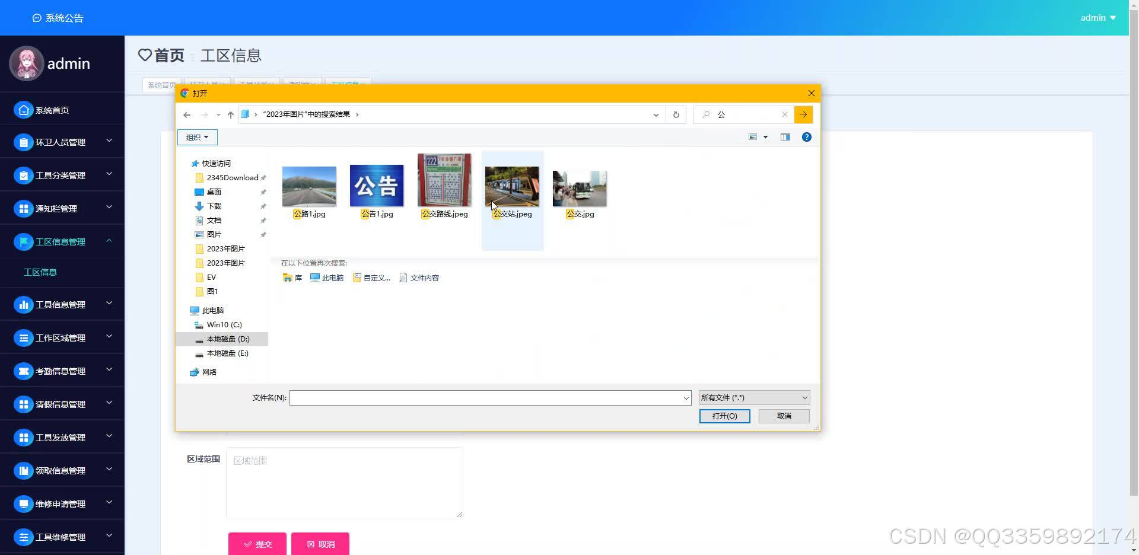Click the 通知栏管理 sidebar icon

click(23, 209)
